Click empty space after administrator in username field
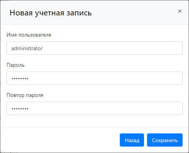Viewport: 189px width, 153px height. click(x=112, y=48)
